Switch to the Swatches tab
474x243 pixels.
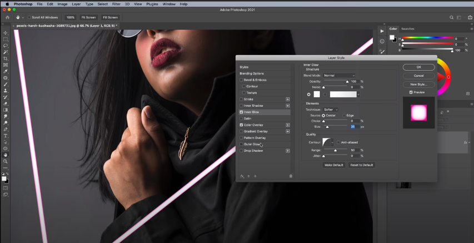pos(407,28)
